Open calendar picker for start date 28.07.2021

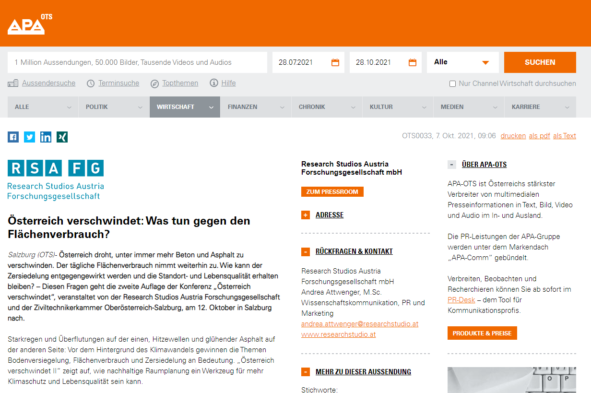pyautogui.click(x=335, y=62)
